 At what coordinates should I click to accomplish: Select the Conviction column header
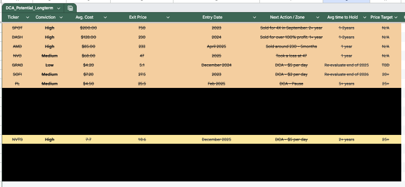coord(46,17)
